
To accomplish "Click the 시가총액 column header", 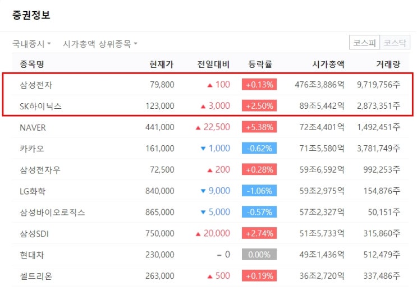I will [x=328, y=64].
